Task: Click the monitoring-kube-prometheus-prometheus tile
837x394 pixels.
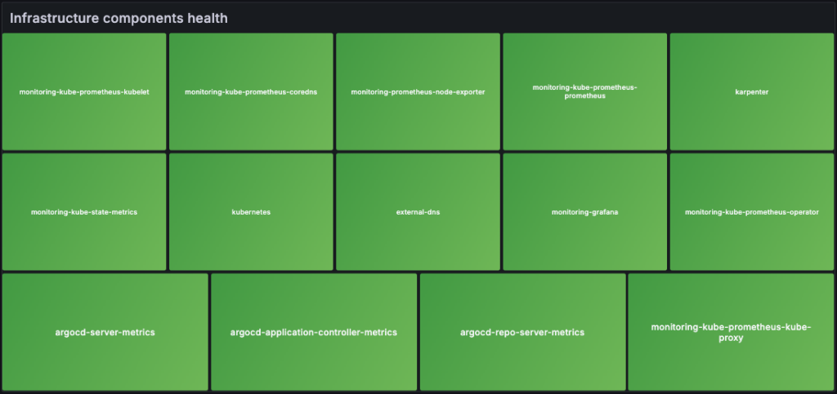Action: 585,91
